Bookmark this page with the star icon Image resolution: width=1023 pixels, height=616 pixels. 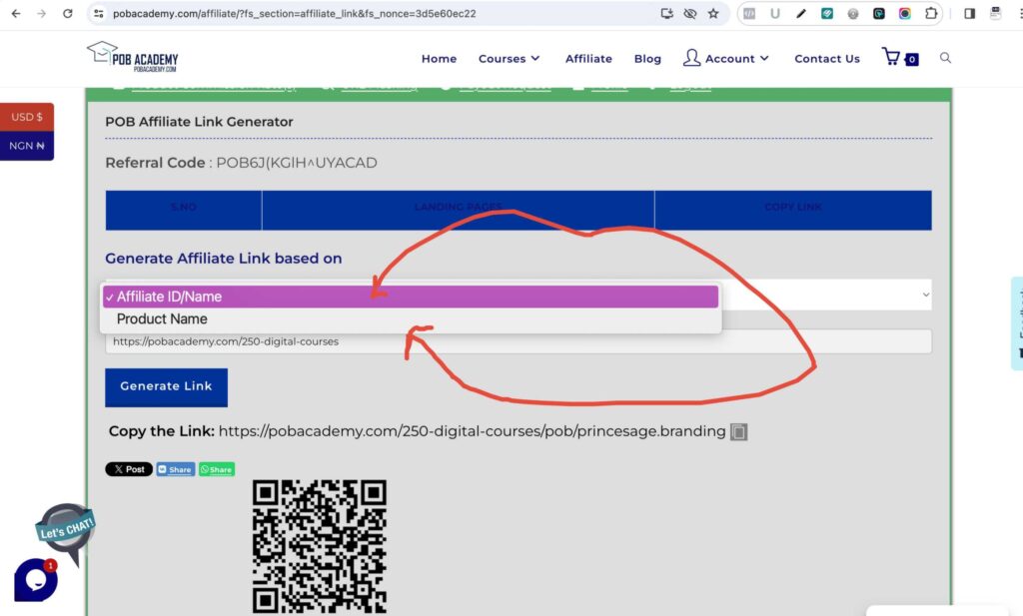tap(713, 13)
